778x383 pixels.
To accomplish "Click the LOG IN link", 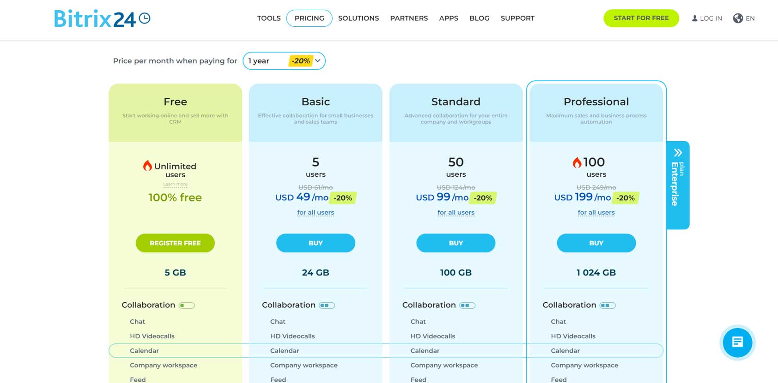I will (x=711, y=18).
